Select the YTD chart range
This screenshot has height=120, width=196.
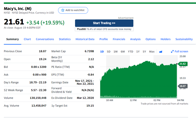click(x=130, y=52)
